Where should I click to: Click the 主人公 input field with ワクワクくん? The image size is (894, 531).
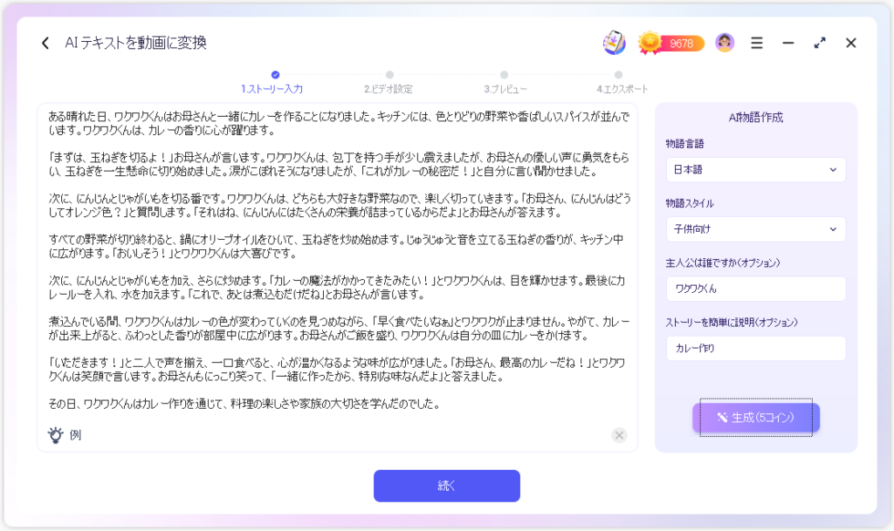[755, 289]
